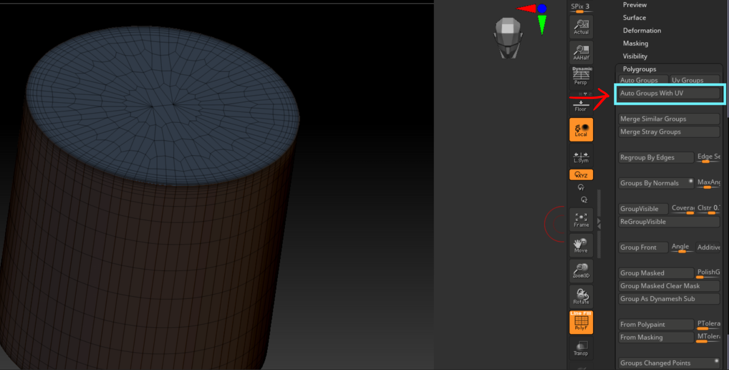
Task: Switch to Y axis rotation icon
Action: click(x=581, y=188)
